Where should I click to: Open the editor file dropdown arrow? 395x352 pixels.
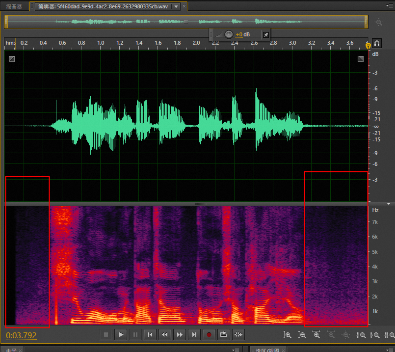(x=176, y=6)
